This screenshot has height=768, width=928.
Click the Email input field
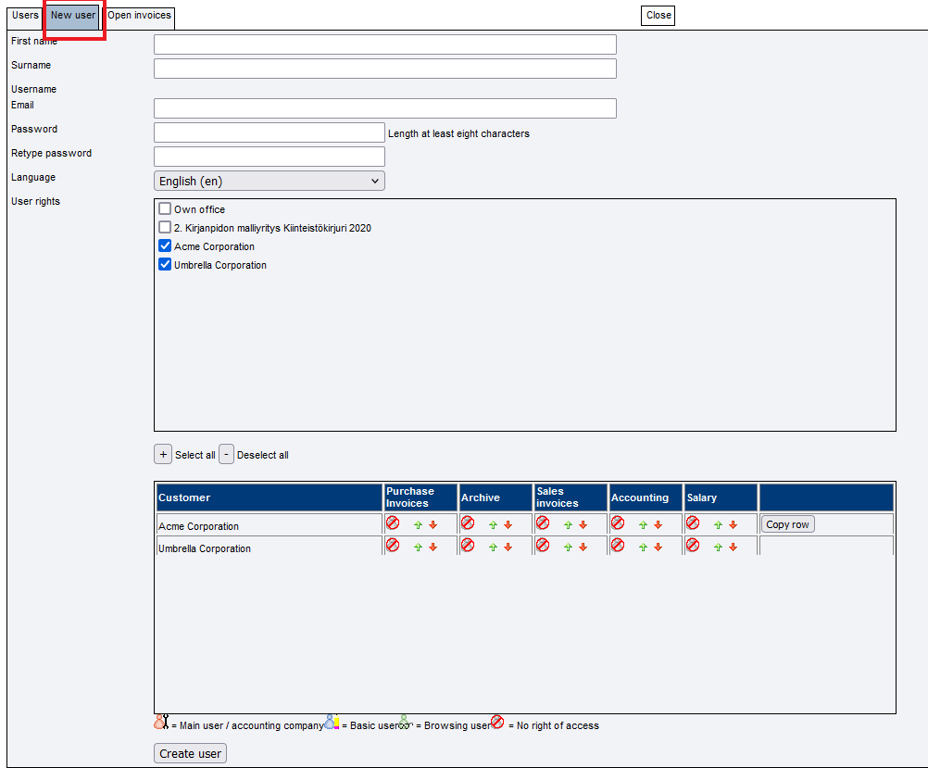coord(385,108)
